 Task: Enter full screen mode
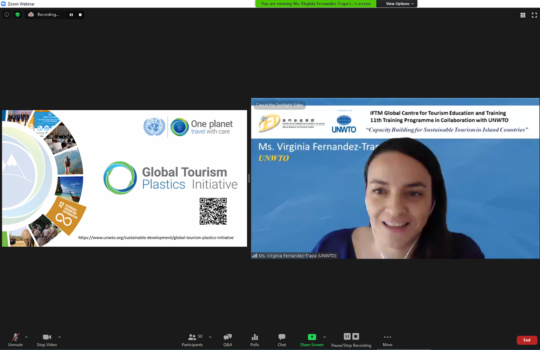pyautogui.click(x=534, y=15)
